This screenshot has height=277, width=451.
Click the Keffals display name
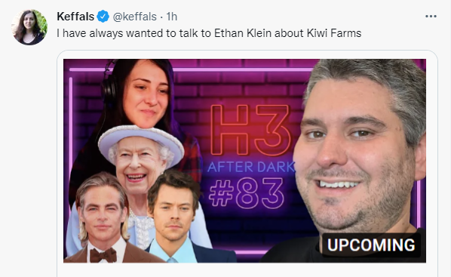click(75, 17)
